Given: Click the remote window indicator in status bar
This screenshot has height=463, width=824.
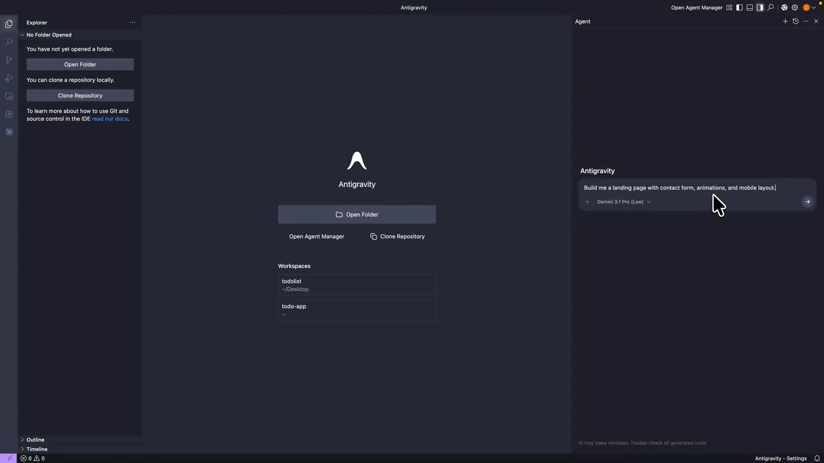Looking at the screenshot, I should 8,458.
